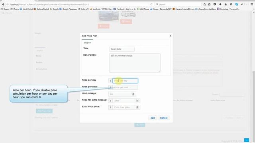Open the Zamunda.NET bookmark

click(161, 9)
